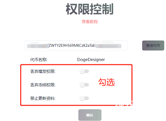The image size is (166, 121).
Task: Click the top border of the red highlight box
Action: point(76,65)
